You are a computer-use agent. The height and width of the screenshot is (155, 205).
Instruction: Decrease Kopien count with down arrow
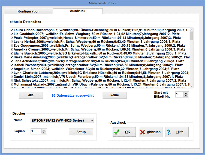tap(44, 133)
